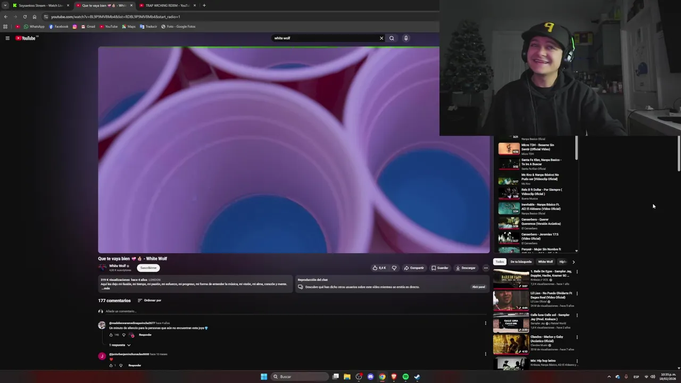
Task: Open the 'Ordenar por' comment sorting dropdown
Action: tap(150, 301)
